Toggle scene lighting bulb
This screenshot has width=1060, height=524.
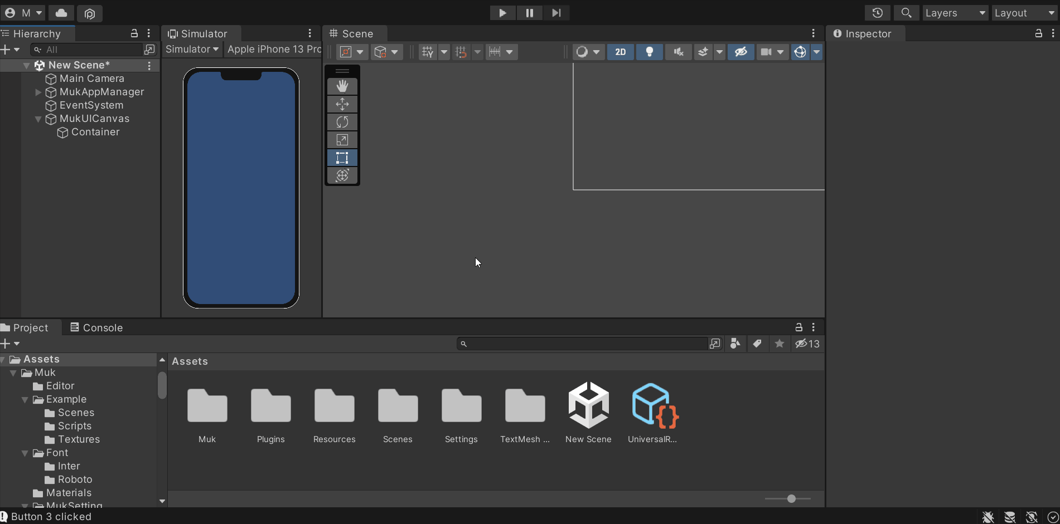point(650,52)
